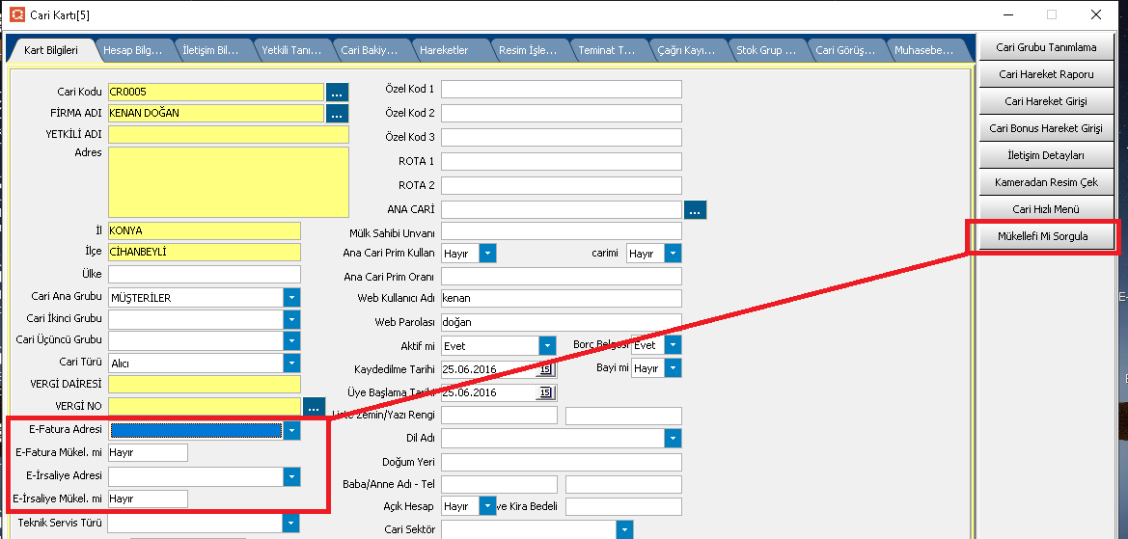Image resolution: width=1128 pixels, height=539 pixels.
Task: Click Mükellefi Mi Sorgula button
Action: pos(1046,236)
